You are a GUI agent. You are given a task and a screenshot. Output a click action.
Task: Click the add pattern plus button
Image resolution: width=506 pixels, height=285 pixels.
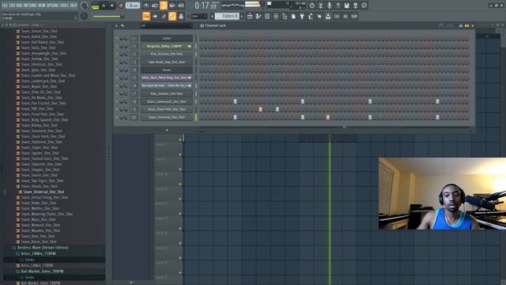pos(242,16)
